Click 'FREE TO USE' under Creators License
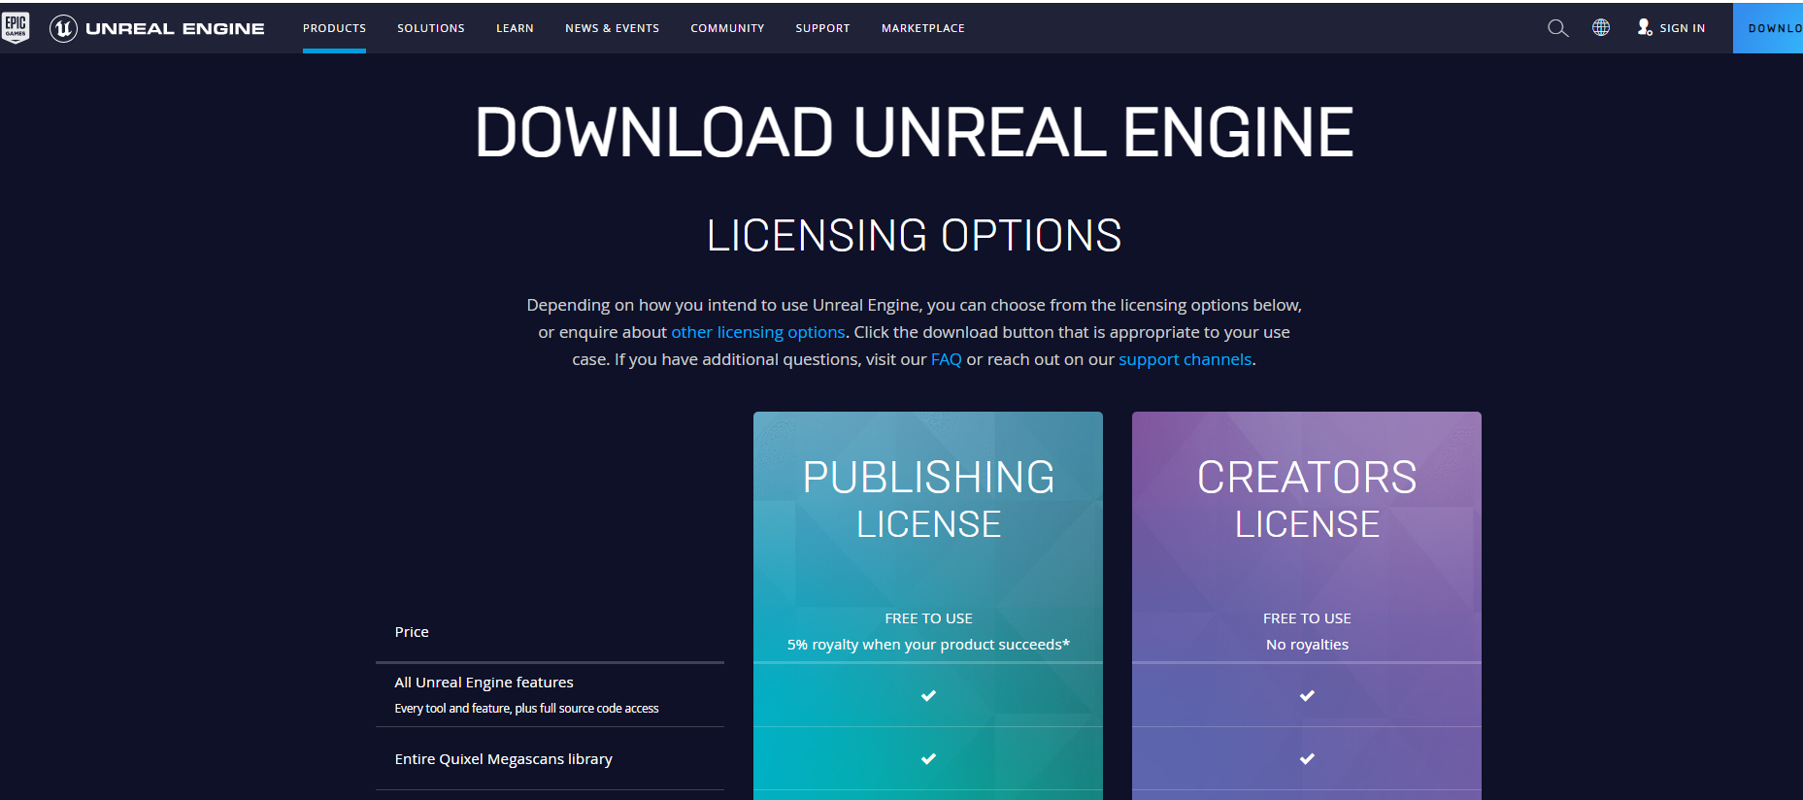The width and height of the screenshot is (1803, 800). (x=1307, y=618)
